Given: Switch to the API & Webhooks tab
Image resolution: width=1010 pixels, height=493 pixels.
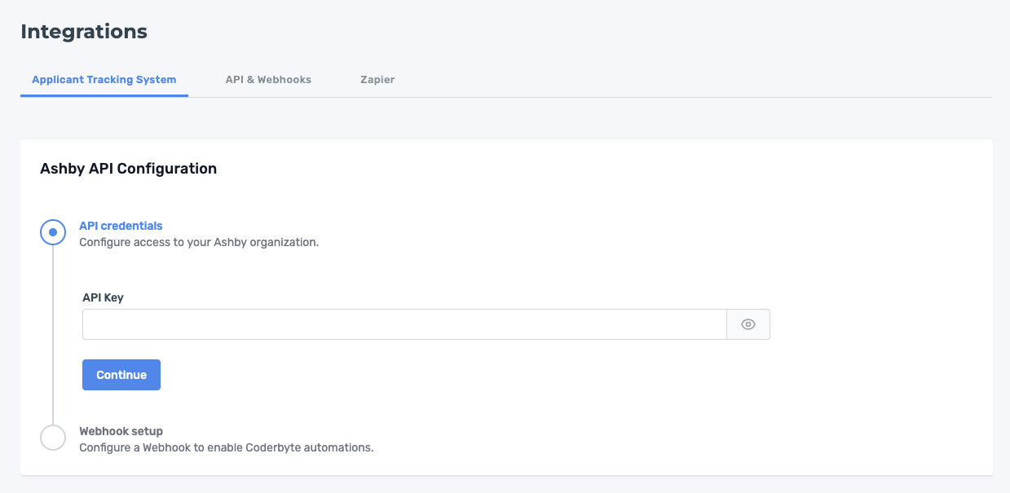Looking at the screenshot, I should (x=268, y=80).
